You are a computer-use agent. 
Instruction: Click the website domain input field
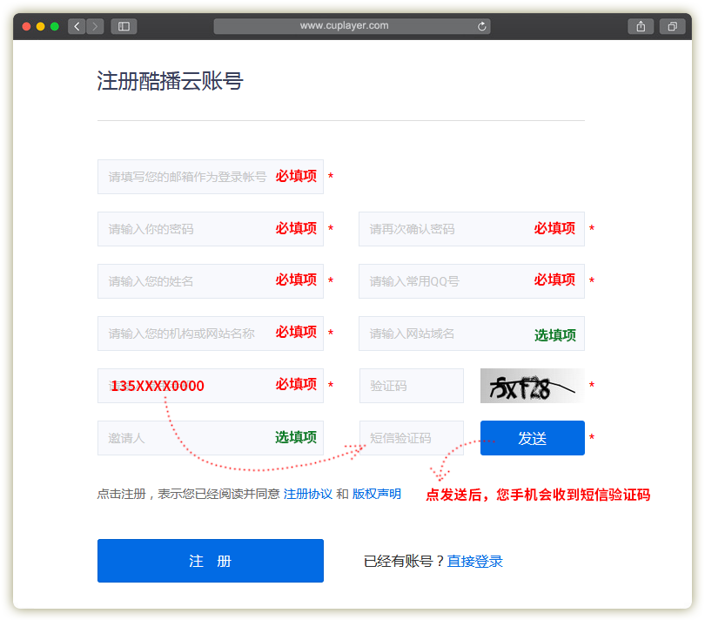click(x=444, y=334)
